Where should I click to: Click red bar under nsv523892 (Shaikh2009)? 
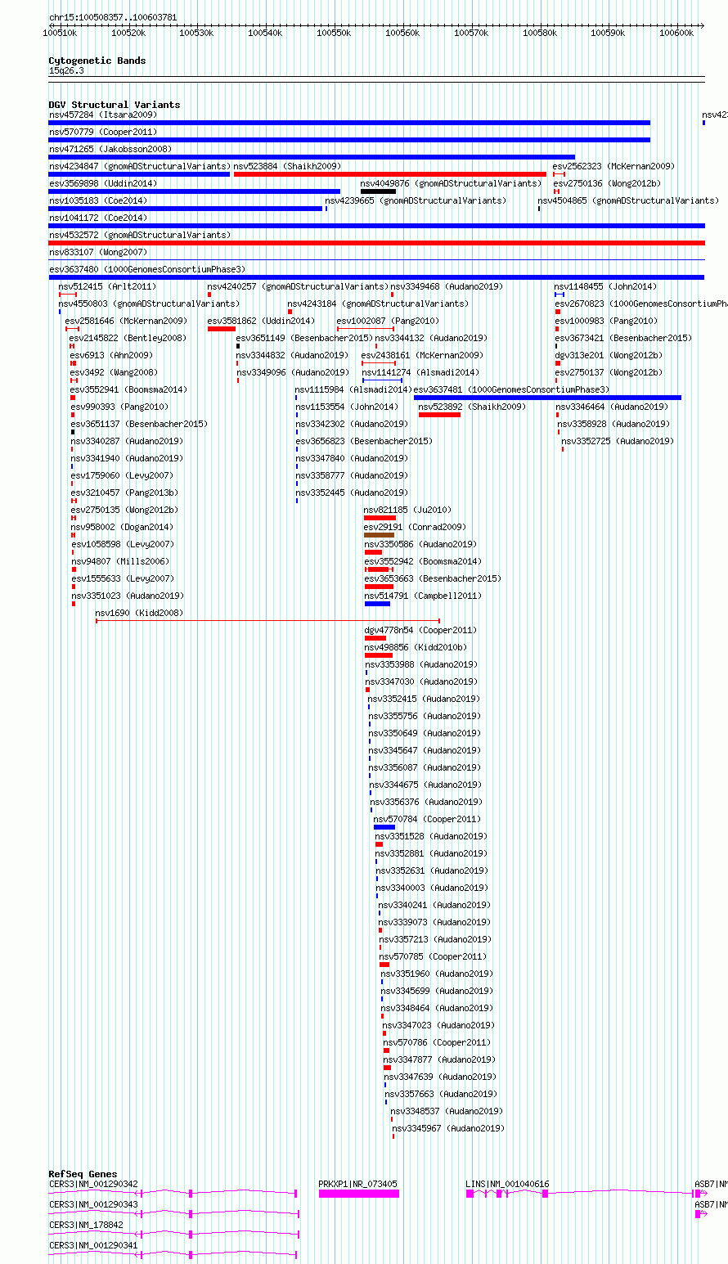coord(439,415)
